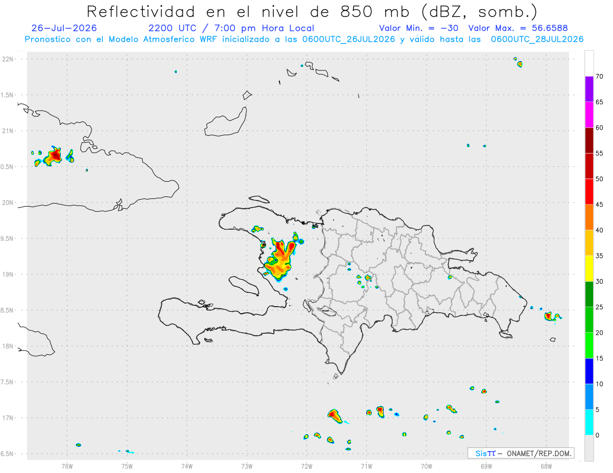Click the '2200 UTC / 7:00 pm Hora Local' text
The height and width of the screenshot is (473, 613).
pyautogui.click(x=231, y=28)
